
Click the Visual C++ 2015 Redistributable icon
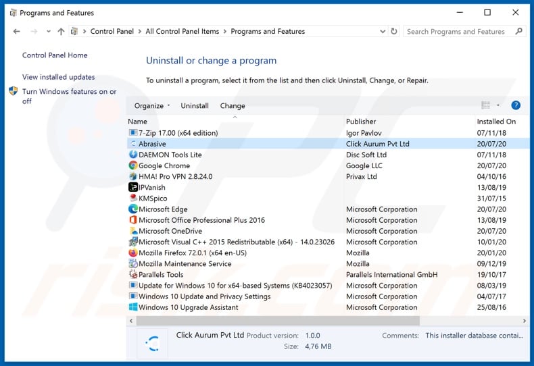click(x=132, y=242)
